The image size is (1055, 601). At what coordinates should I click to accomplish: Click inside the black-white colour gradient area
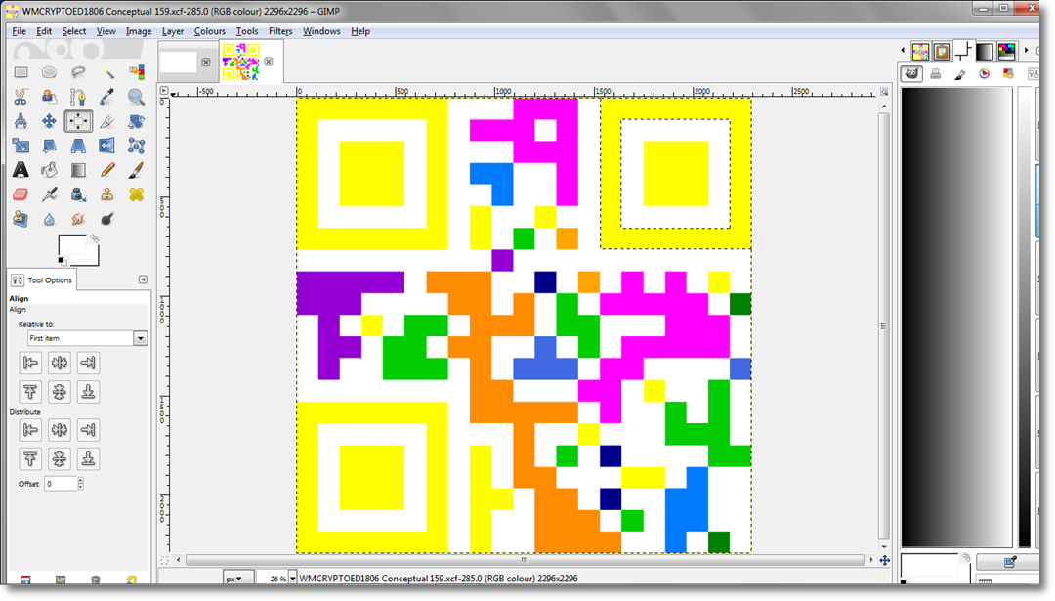coord(956,317)
